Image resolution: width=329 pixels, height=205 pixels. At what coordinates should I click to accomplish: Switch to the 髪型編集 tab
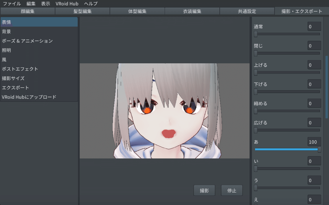point(82,11)
